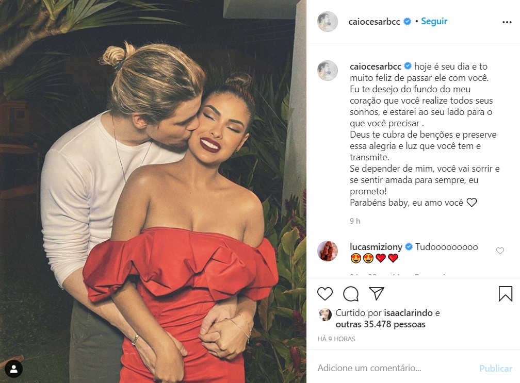Viewport: 520px width, 383px height.
Task: Like the post with the heart icon
Action: [x=324, y=293]
